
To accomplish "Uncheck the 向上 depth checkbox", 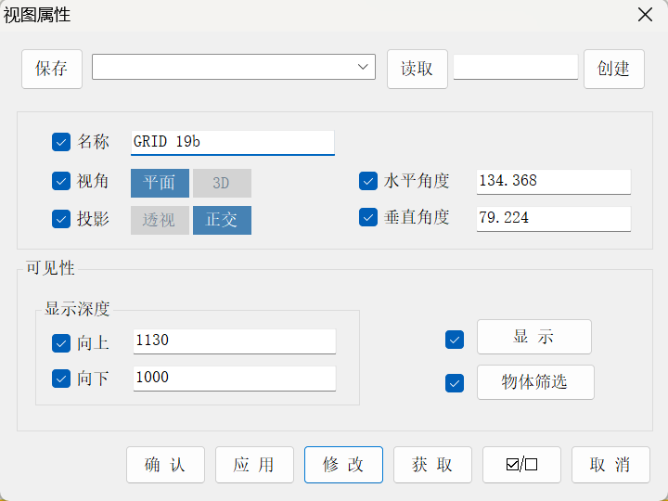I will coord(61,343).
